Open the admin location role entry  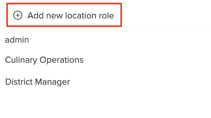(x=17, y=40)
